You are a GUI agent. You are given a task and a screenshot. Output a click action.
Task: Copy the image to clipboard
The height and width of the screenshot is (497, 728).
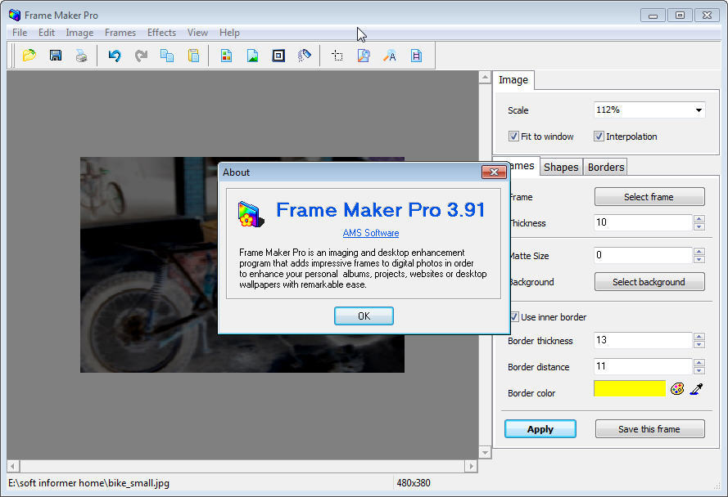pyautogui.click(x=166, y=55)
